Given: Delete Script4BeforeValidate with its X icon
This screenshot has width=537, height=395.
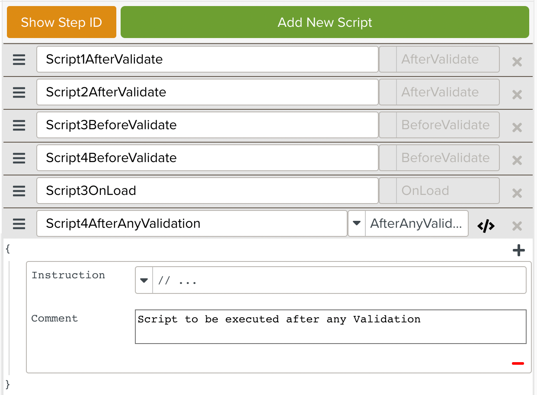Looking at the screenshot, I should [517, 160].
